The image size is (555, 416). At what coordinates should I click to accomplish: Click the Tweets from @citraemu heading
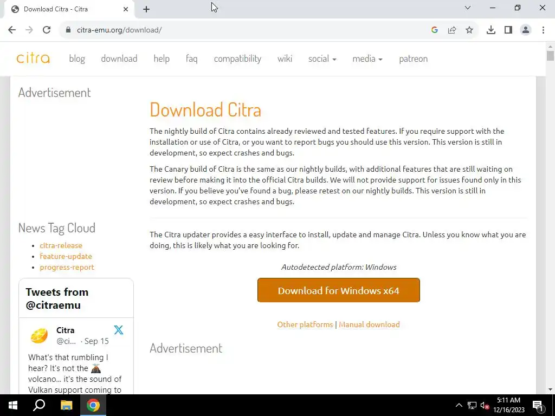[57, 298]
